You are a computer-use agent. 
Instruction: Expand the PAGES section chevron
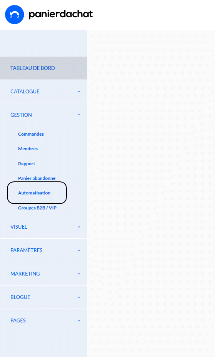79,320
